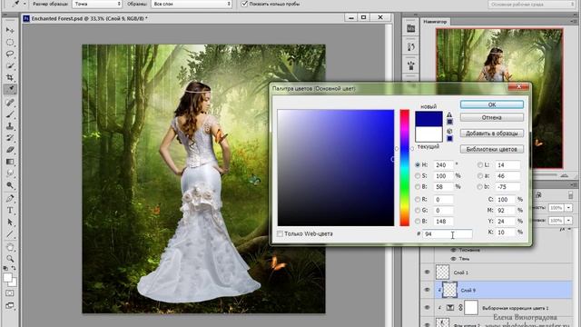Open 'Размер образца' dropdown showing Точка
Viewport: 581px width, 327px height.
pos(97,4)
